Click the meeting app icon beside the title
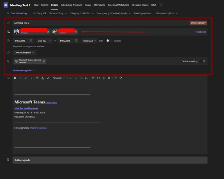 click(x=6, y=5)
